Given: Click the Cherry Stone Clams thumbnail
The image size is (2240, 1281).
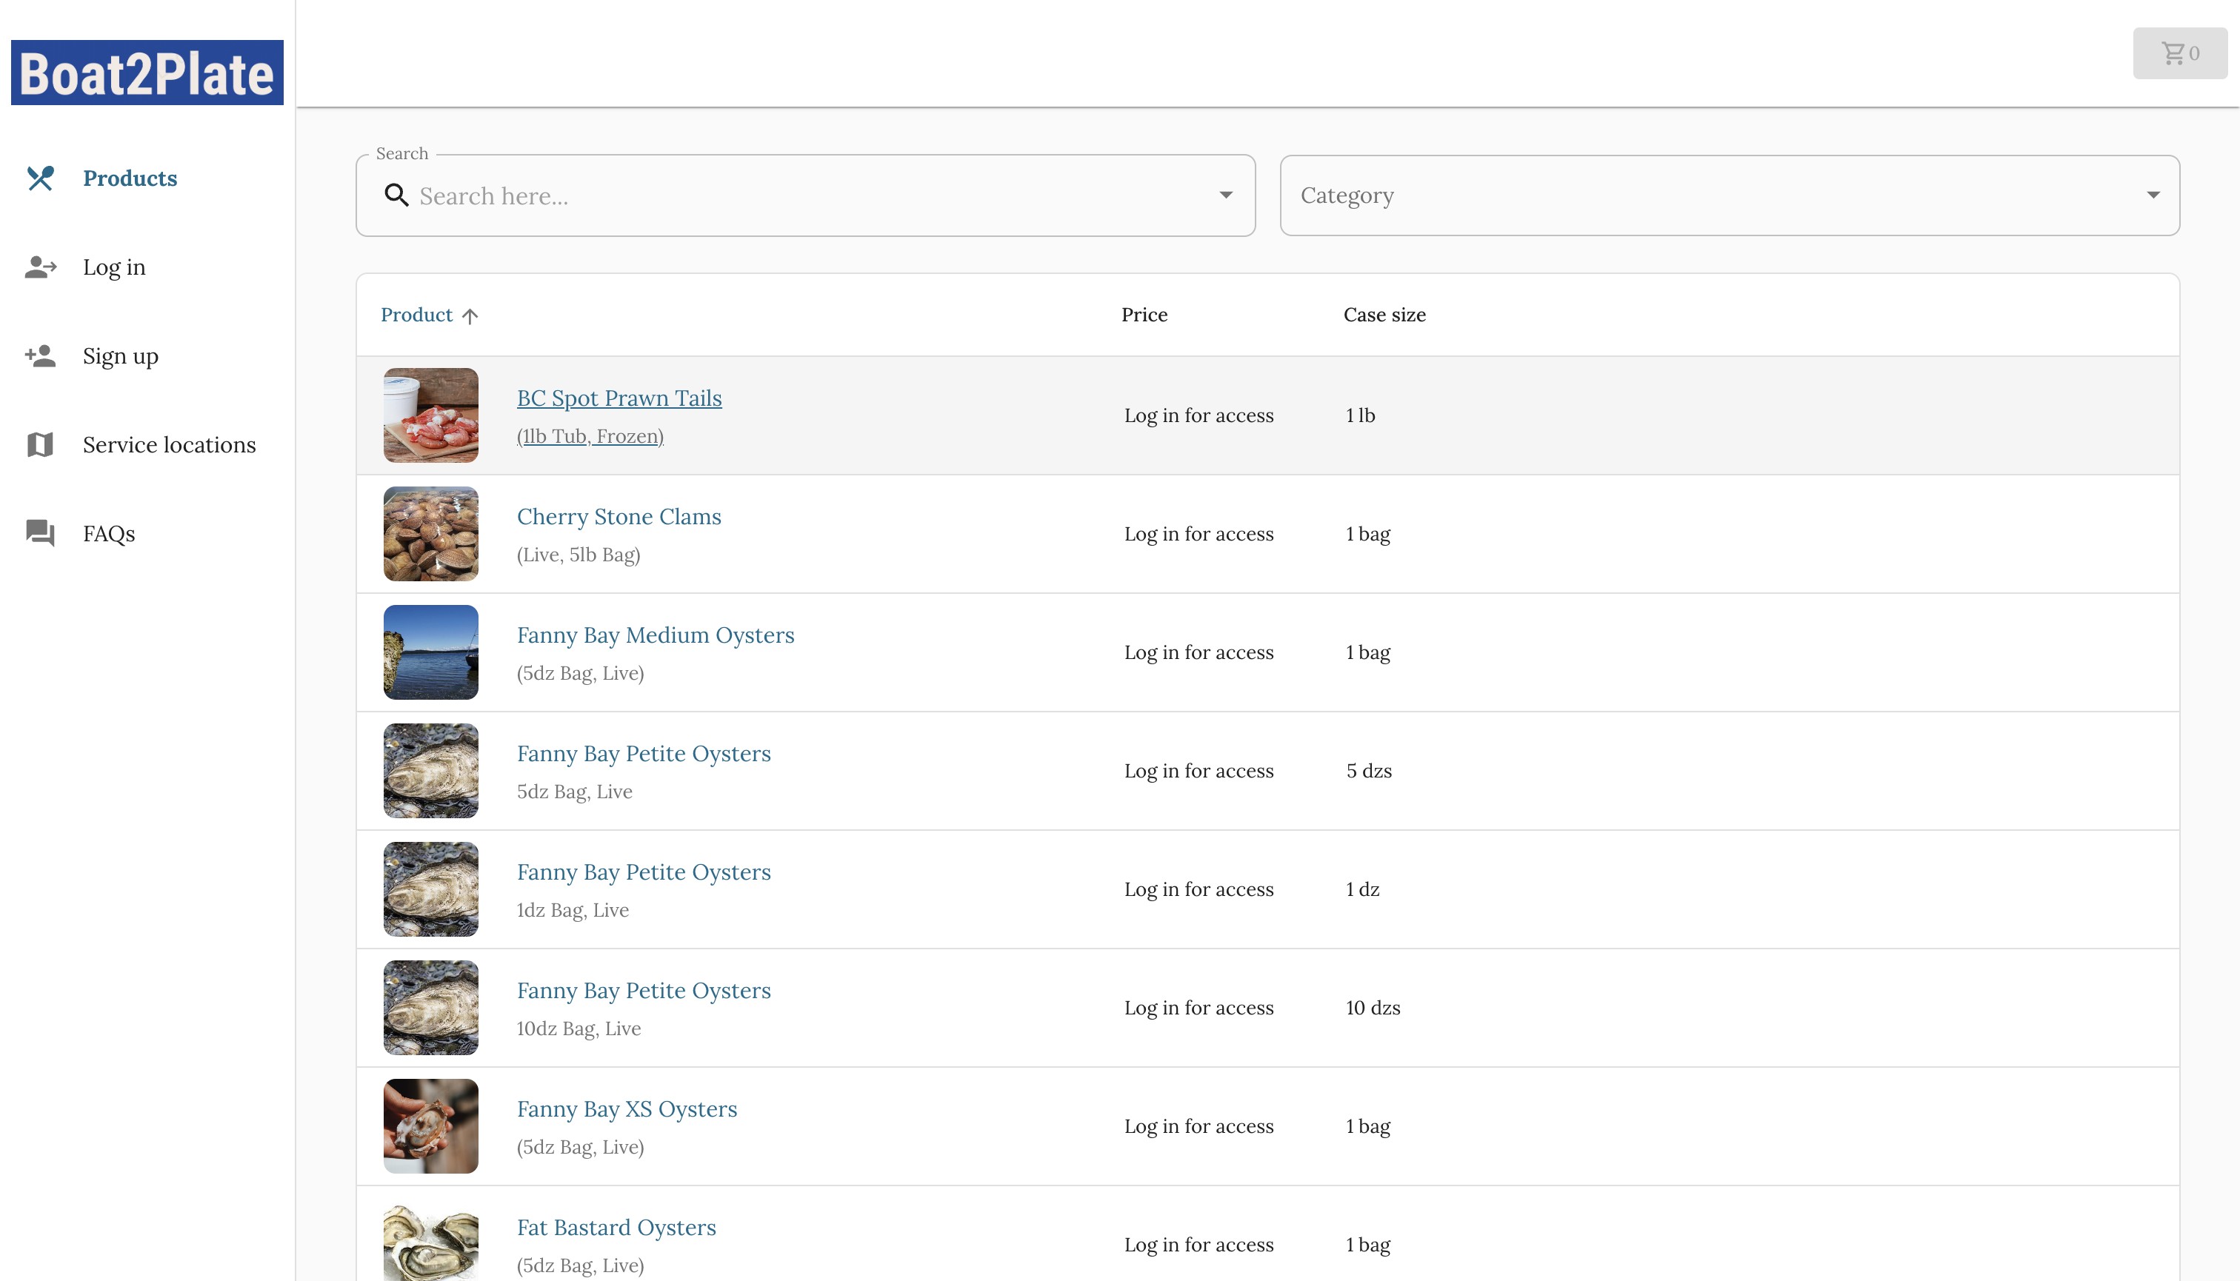Looking at the screenshot, I should pyautogui.click(x=431, y=534).
